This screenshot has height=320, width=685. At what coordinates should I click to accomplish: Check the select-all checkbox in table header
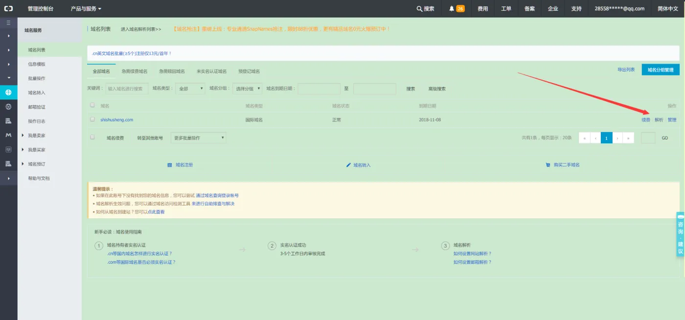pyautogui.click(x=92, y=105)
